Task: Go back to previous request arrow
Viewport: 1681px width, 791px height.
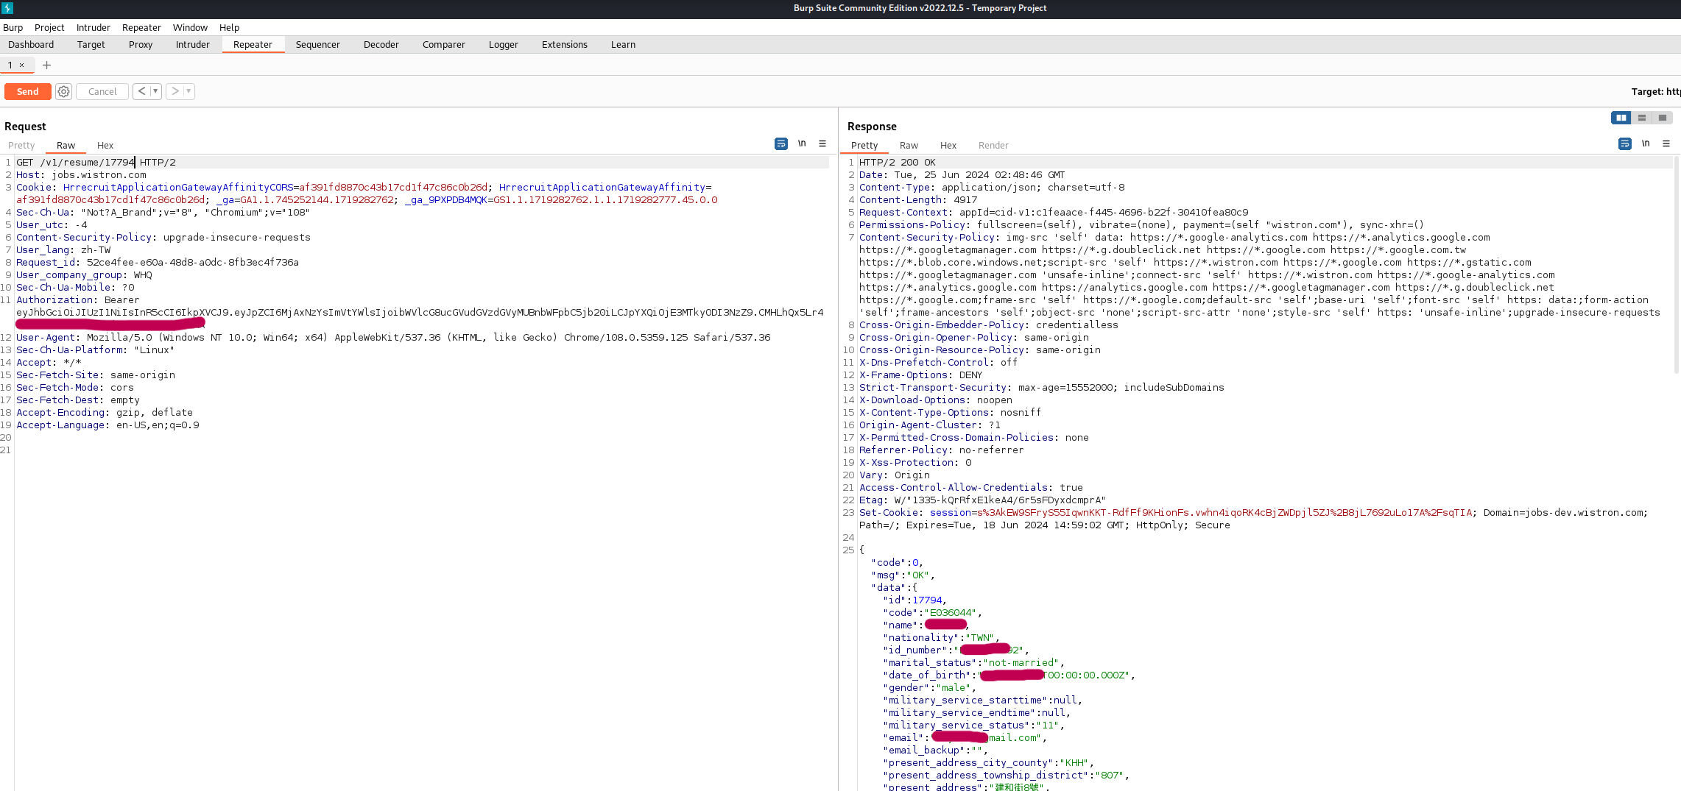Action: point(141,91)
